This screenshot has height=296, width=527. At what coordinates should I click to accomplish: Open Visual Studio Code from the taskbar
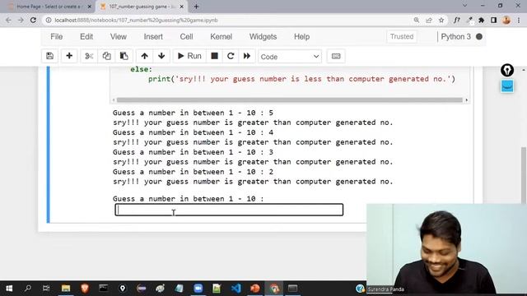(x=236, y=289)
